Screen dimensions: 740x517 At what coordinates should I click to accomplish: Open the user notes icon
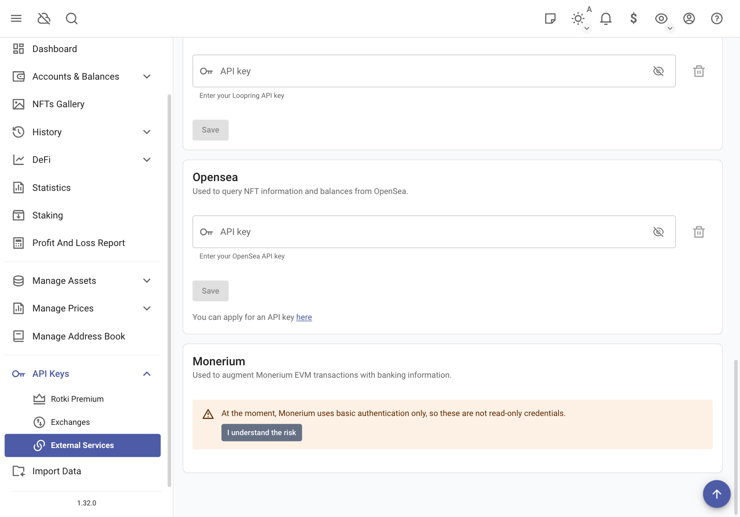550,18
